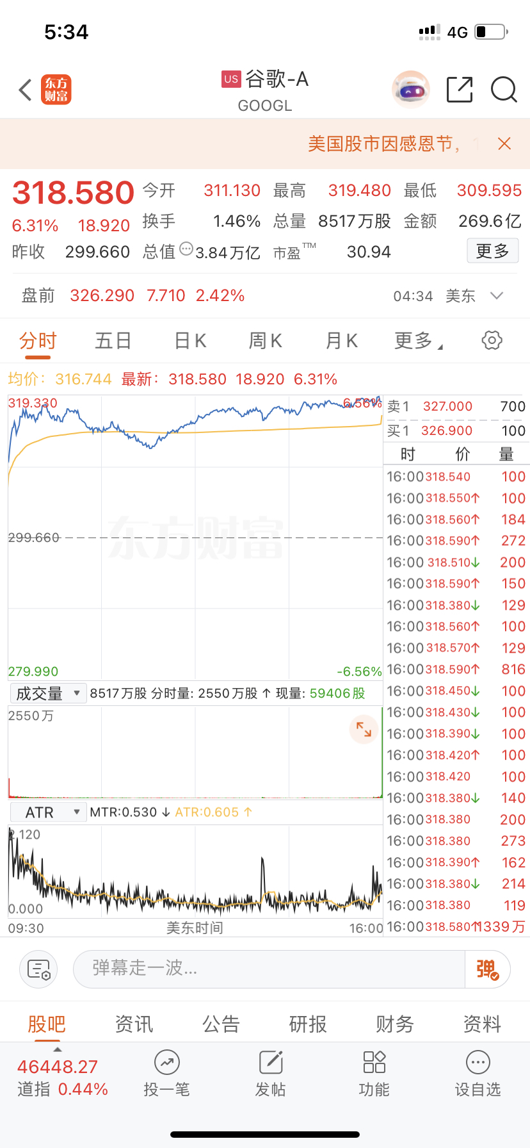Tap the 弹幕走一波 input field
This screenshot has width=530, height=1148.
269,969
